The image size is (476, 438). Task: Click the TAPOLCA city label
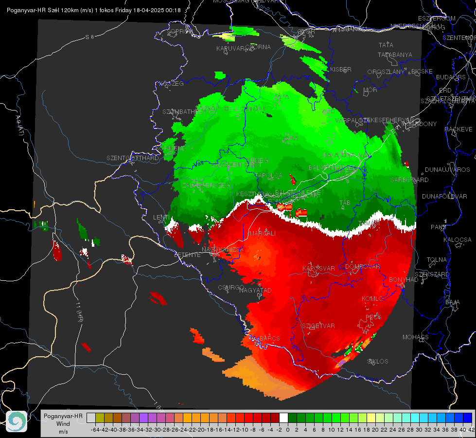click(x=268, y=176)
